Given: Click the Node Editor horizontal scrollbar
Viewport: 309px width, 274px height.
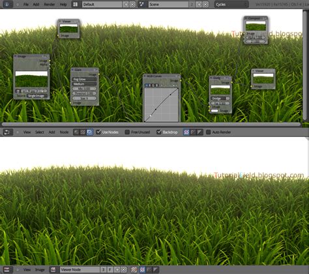Looking at the screenshot, I should pos(151,124).
